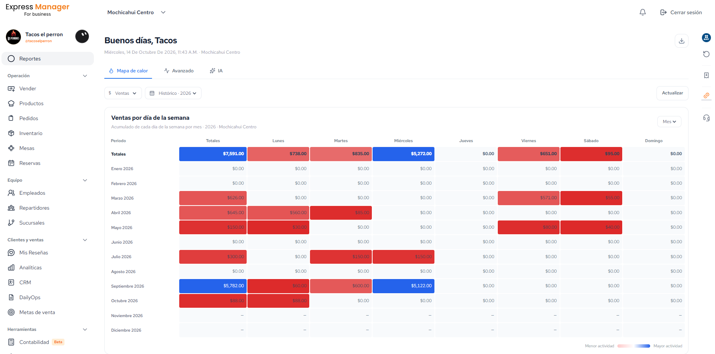Open Repartidores in the sidebar

pyautogui.click(x=48, y=208)
